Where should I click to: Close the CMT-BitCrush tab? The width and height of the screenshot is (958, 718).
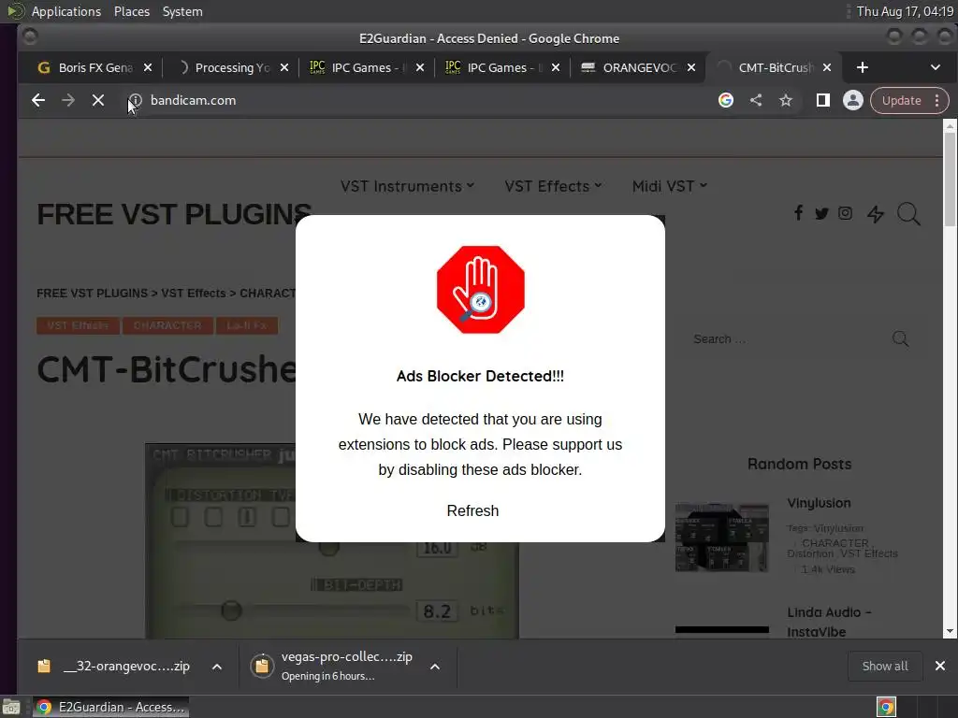pos(827,67)
